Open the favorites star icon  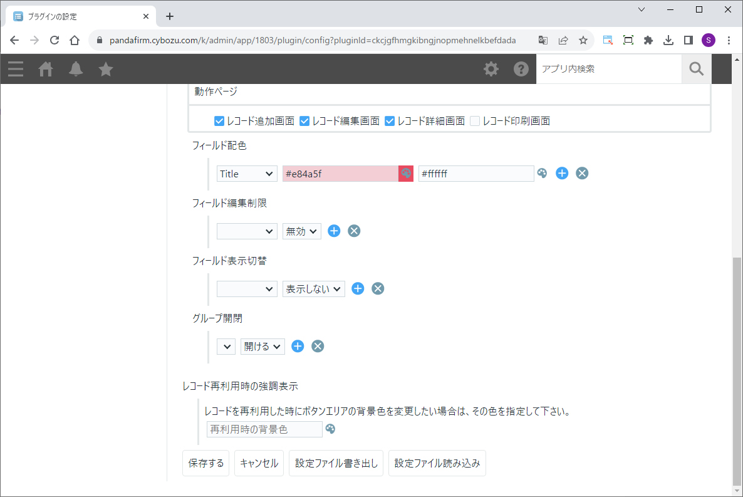[x=106, y=69]
